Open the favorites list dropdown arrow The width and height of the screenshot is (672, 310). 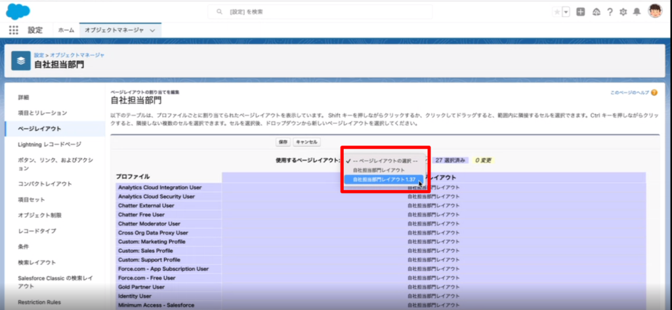tap(566, 12)
